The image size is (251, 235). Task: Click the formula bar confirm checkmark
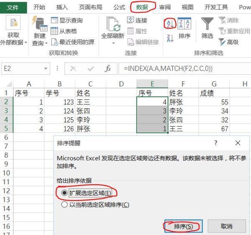91,69
